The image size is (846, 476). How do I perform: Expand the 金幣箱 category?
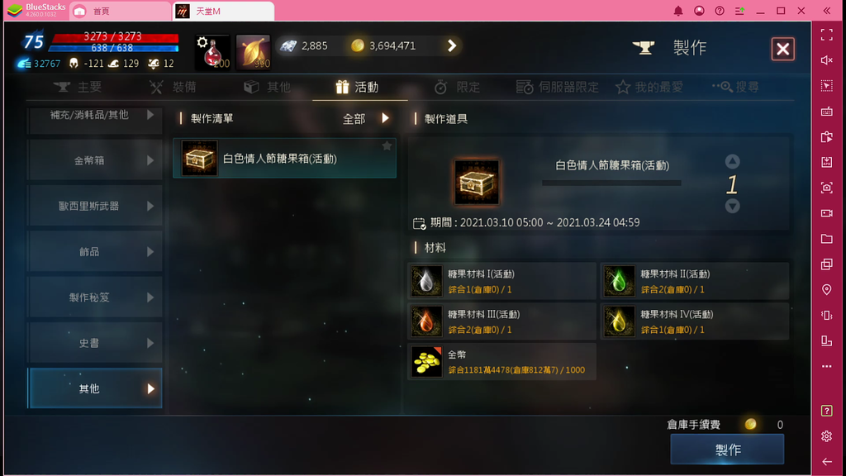click(96, 160)
